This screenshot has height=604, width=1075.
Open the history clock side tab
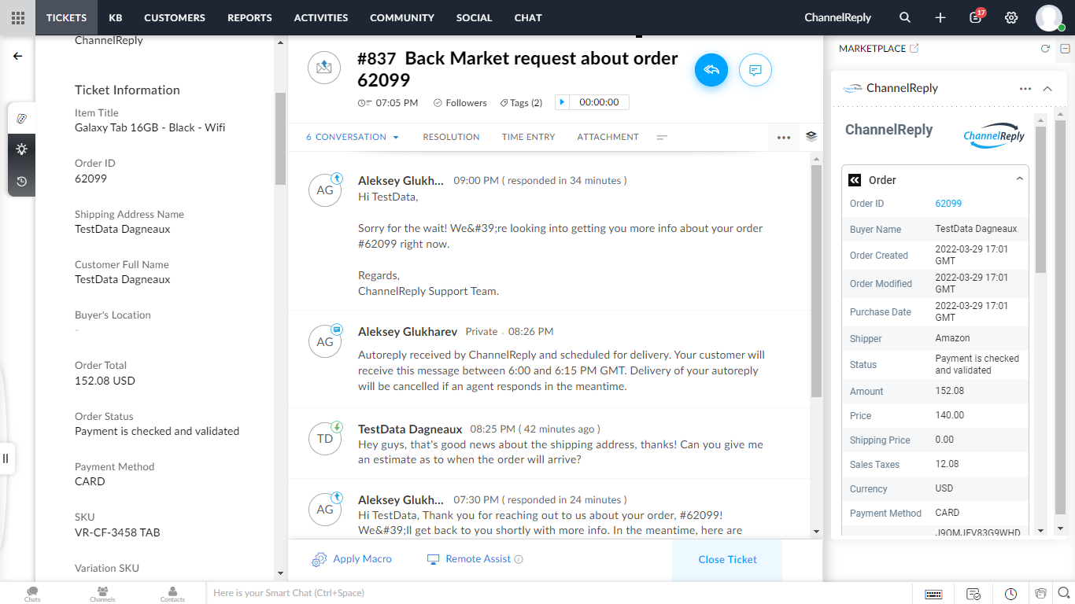[21, 181]
